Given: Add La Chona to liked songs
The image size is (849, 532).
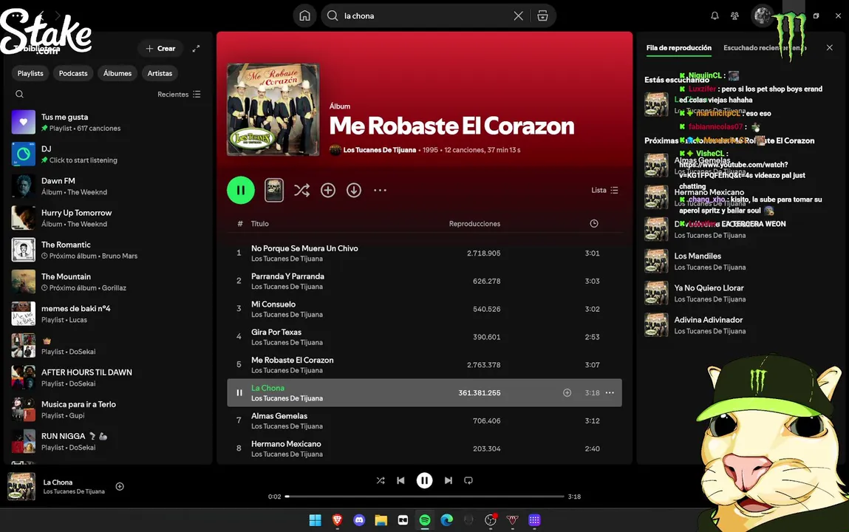Looking at the screenshot, I should coord(567,393).
